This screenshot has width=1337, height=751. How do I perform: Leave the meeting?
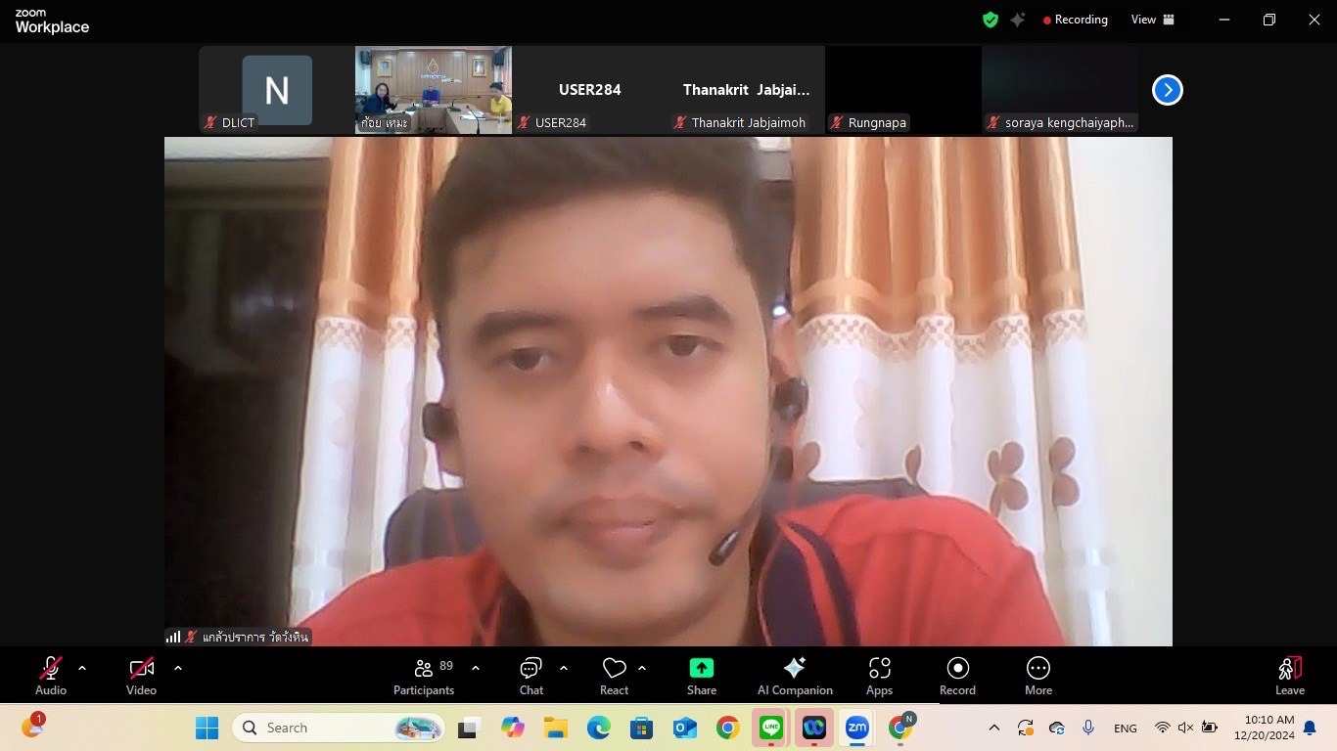coord(1290,676)
